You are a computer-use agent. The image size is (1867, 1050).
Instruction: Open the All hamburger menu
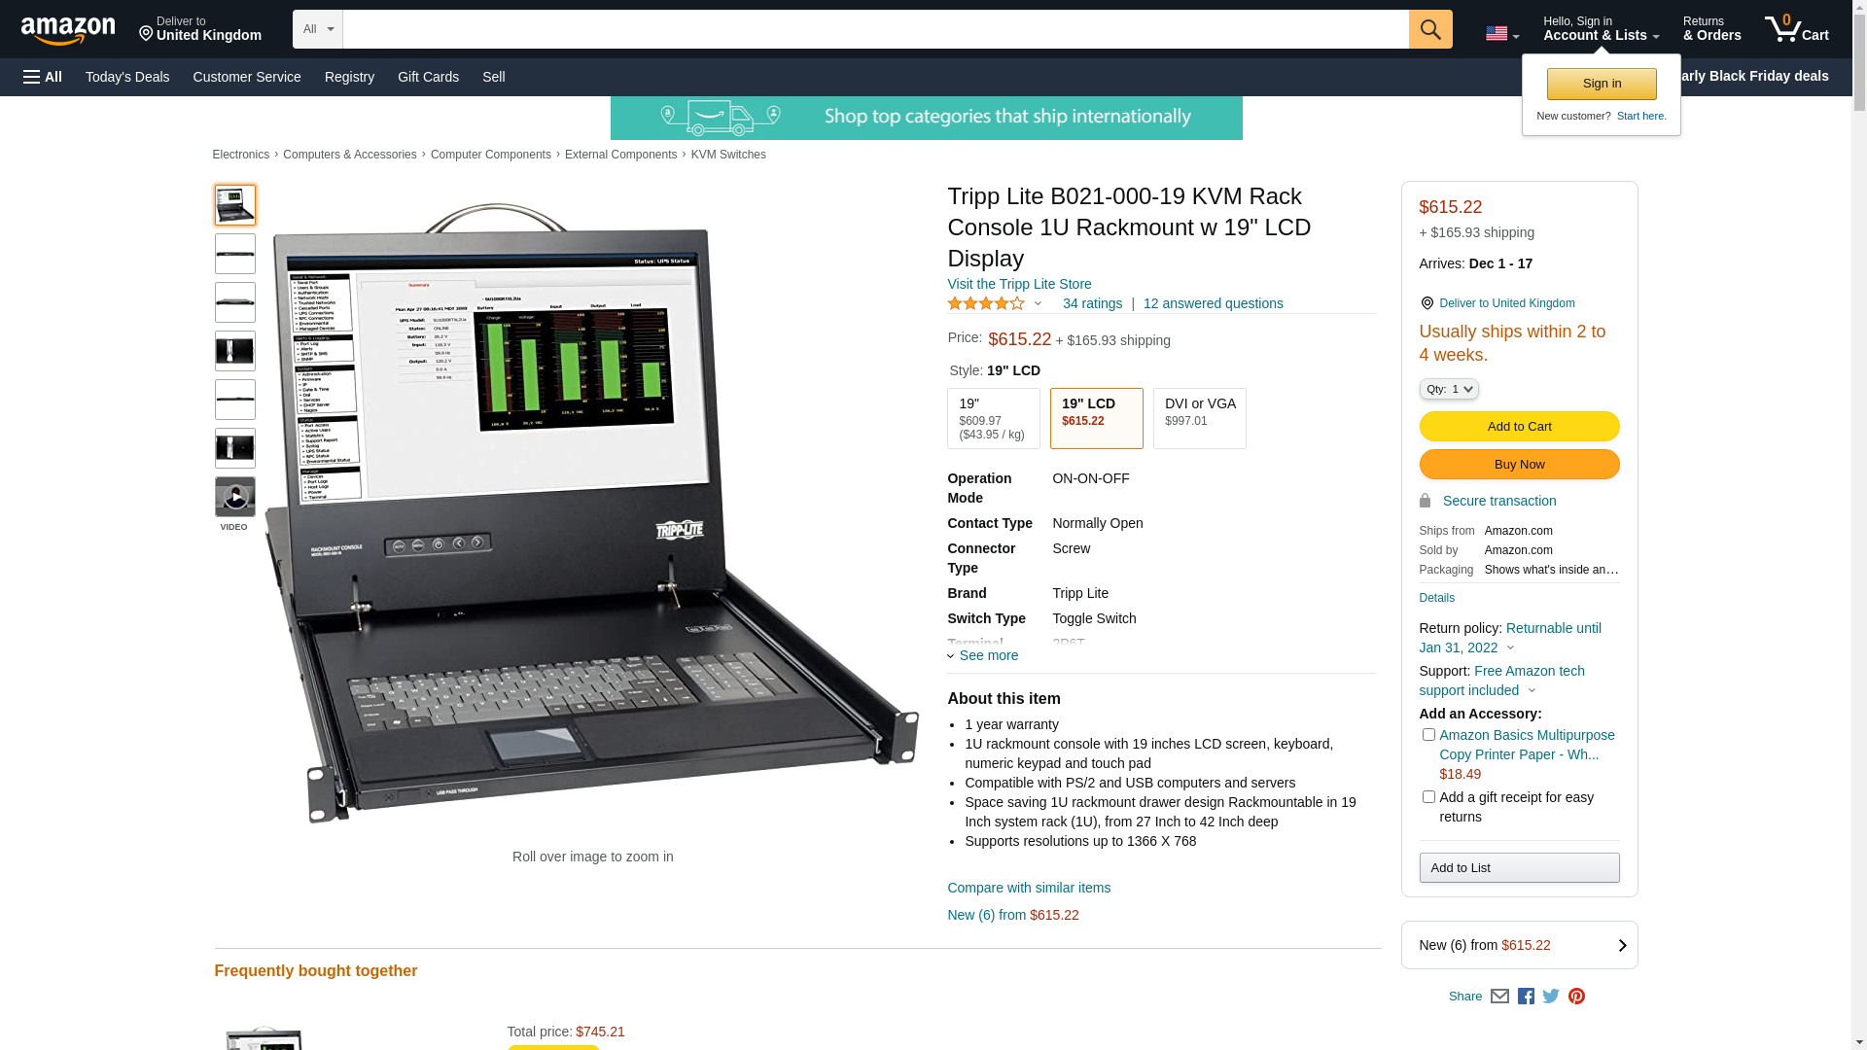click(43, 77)
